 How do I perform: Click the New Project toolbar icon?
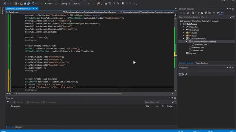point(16,4)
